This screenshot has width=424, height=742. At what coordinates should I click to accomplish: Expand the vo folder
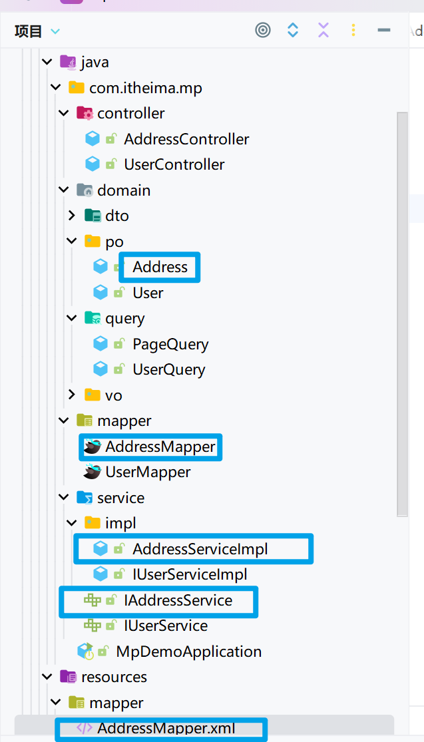pos(72,395)
